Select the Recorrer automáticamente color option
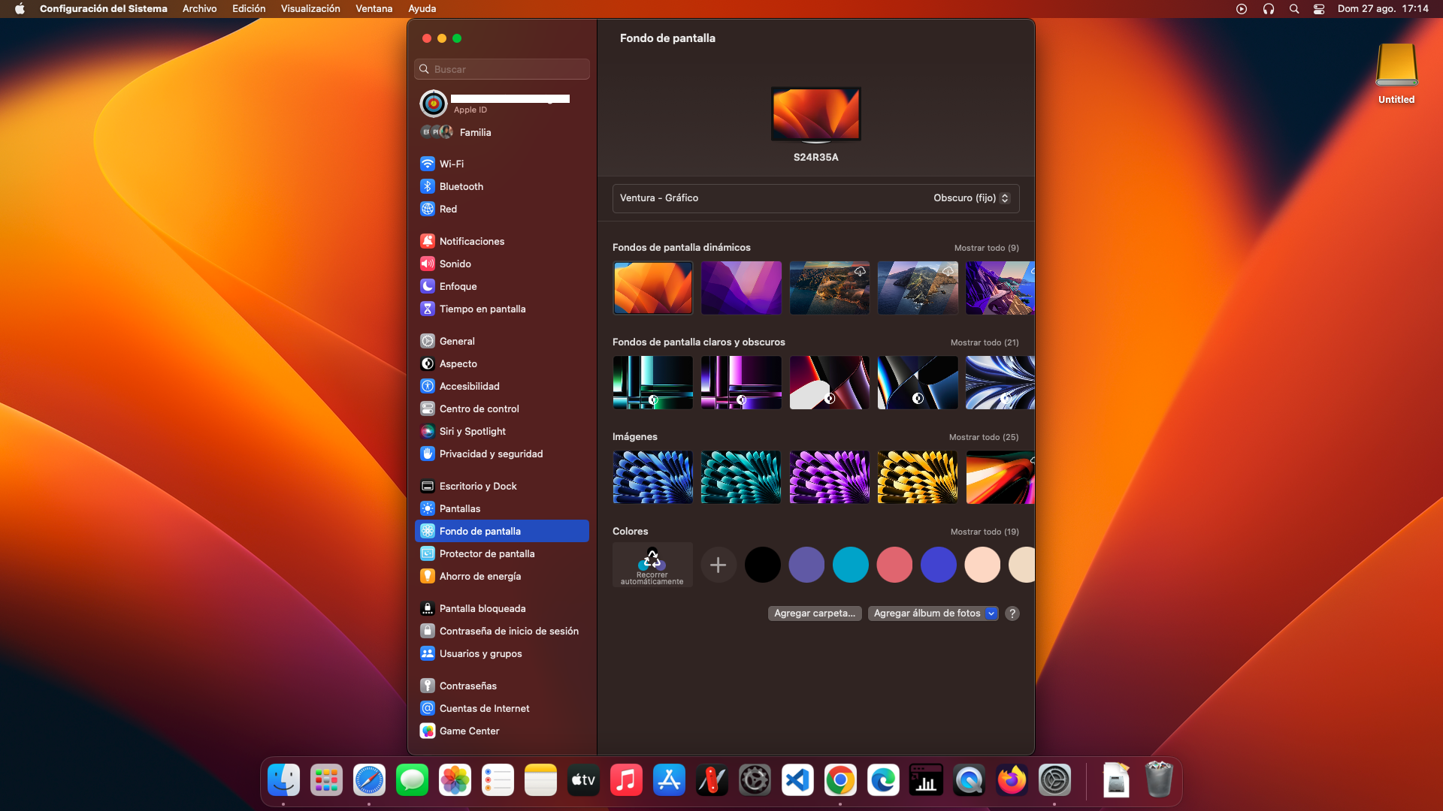This screenshot has width=1443, height=811. (x=652, y=565)
